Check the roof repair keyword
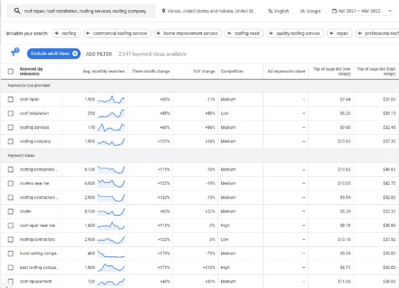The width and height of the screenshot is (399, 288). click(11, 100)
